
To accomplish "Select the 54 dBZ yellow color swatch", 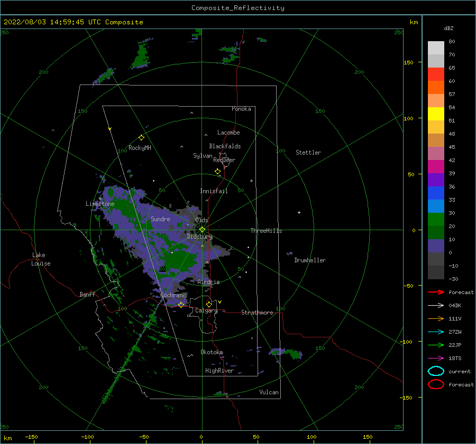I will pos(436,114).
